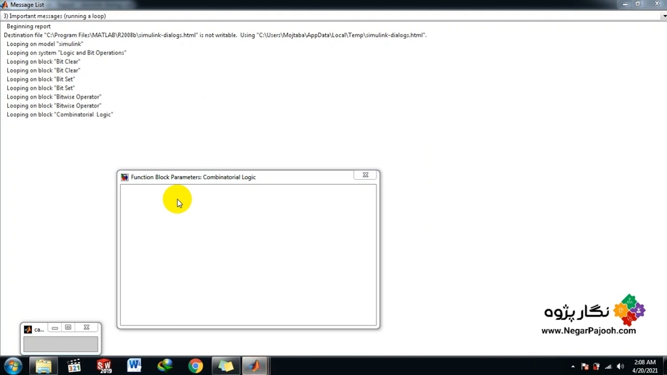Click the volume speaker tray icon

coord(620,367)
